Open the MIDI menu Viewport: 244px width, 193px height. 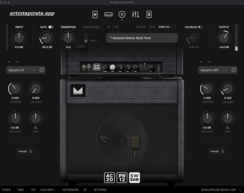point(21,190)
